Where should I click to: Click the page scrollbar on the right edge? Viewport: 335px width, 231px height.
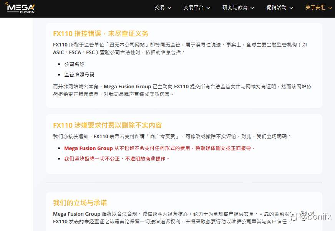pyautogui.click(x=333, y=115)
